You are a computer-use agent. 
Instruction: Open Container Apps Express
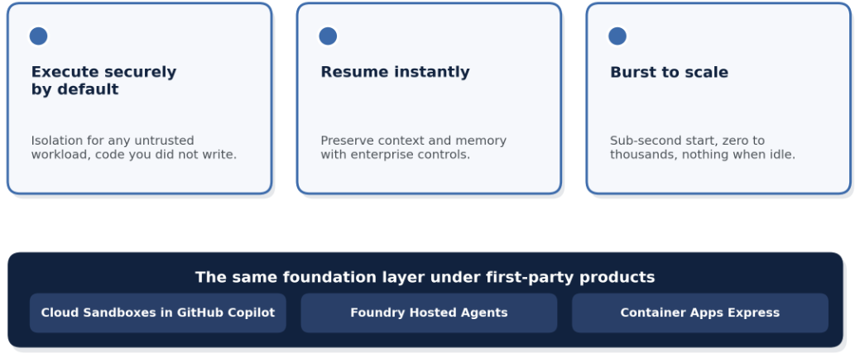[x=700, y=312]
